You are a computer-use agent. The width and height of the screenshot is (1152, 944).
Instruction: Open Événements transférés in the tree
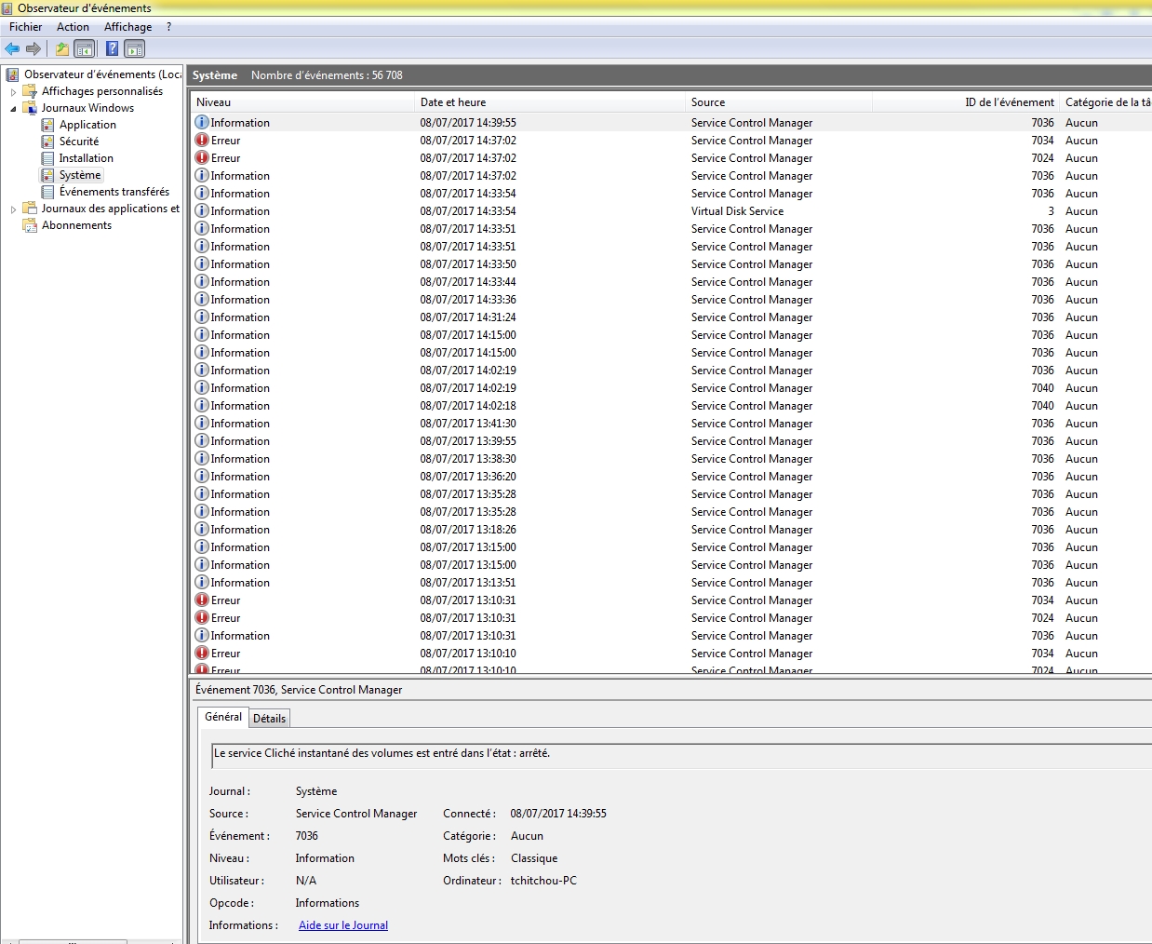[114, 192]
